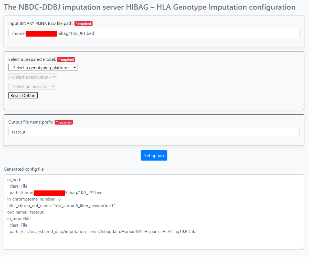Open the genotyping platform dropdown
309x258 pixels.
[x=43, y=68]
